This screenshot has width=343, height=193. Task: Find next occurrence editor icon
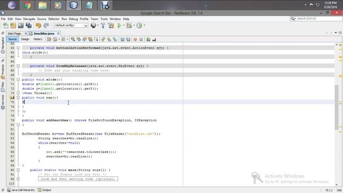85,39
